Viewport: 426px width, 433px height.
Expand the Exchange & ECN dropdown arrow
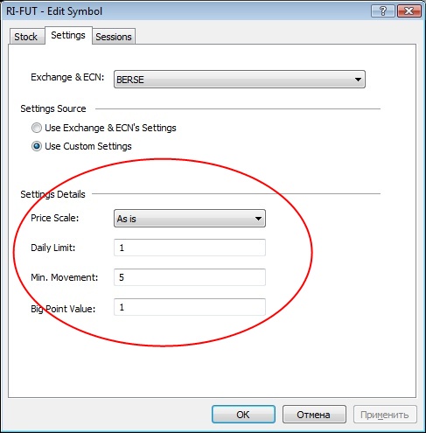pos(358,80)
